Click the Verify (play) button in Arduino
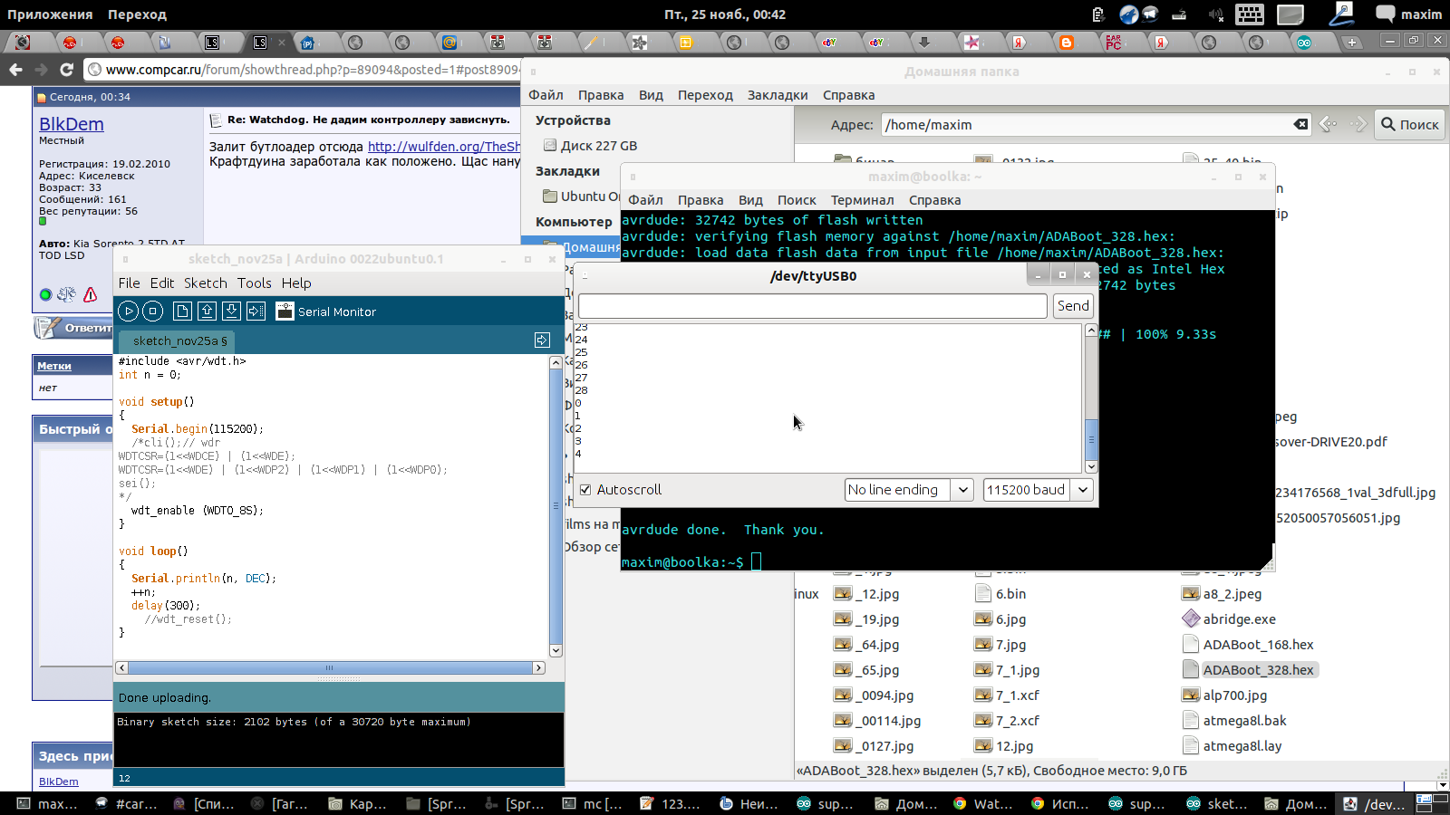 click(x=128, y=312)
